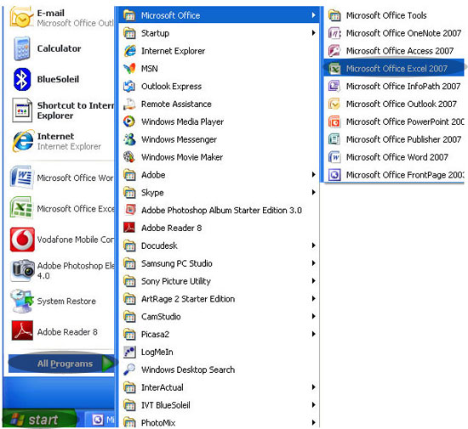Expand the Sony Picture Utility arrow

[313, 281]
